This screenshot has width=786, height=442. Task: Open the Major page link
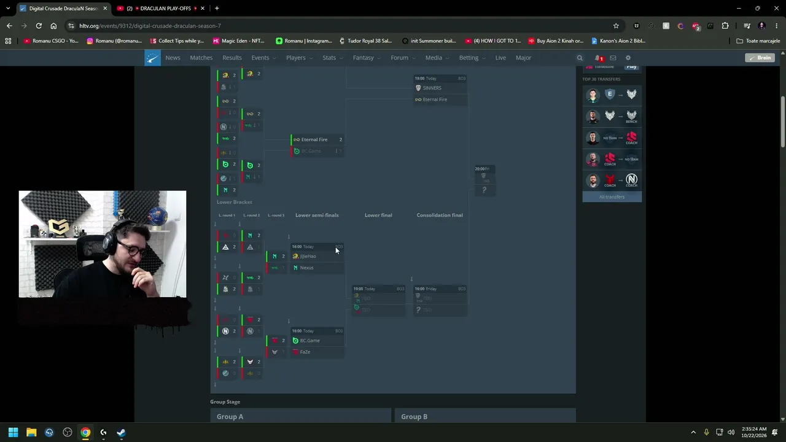[x=523, y=58]
